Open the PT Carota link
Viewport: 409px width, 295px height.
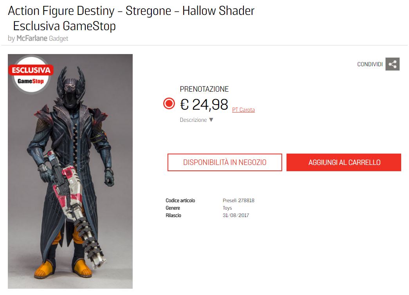coord(243,110)
